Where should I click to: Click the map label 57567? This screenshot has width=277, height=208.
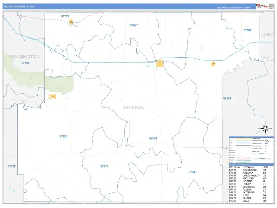click(134, 25)
